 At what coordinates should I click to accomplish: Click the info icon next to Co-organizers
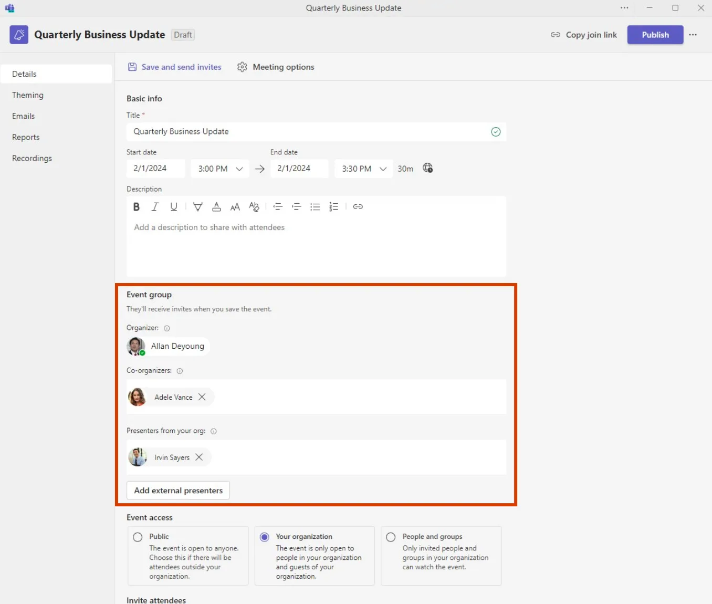[x=180, y=371]
